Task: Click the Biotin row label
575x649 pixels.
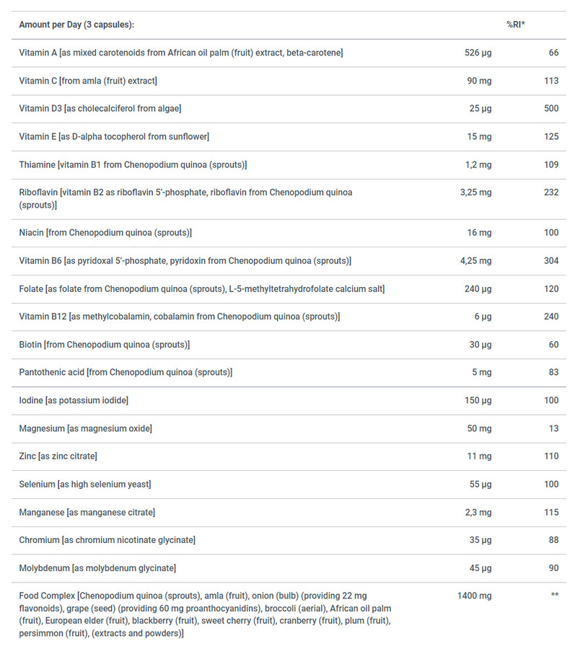Action: [x=105, y=345]
